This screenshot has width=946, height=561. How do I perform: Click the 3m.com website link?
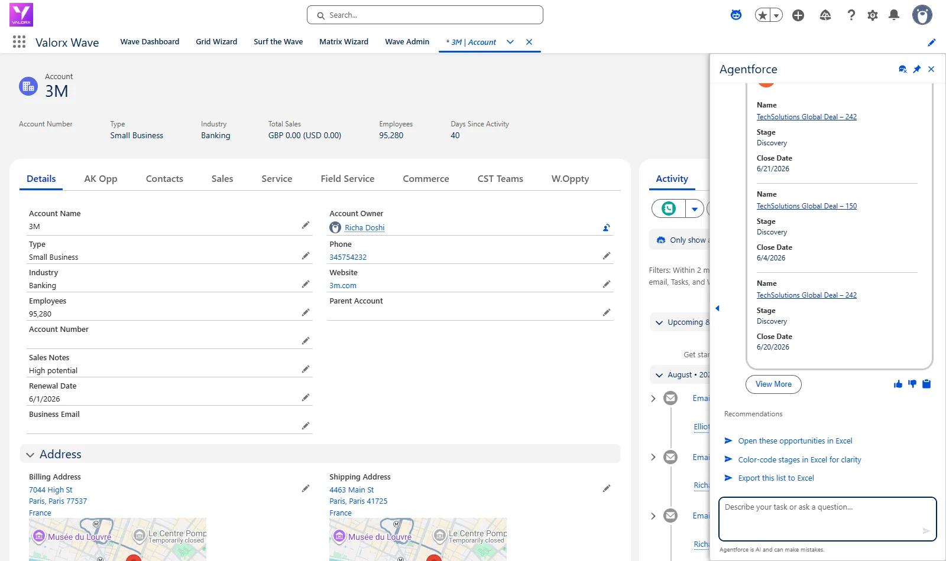343,286
